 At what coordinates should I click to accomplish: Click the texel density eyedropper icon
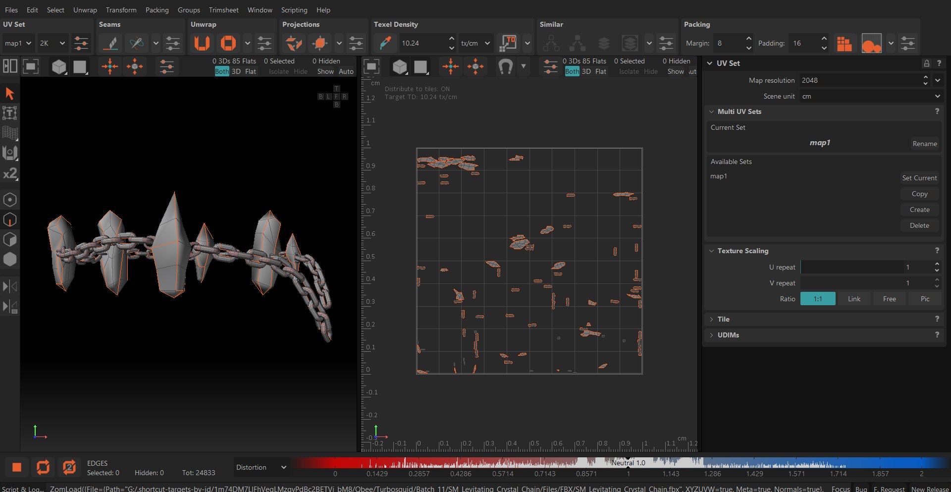[x=385, y=44]
